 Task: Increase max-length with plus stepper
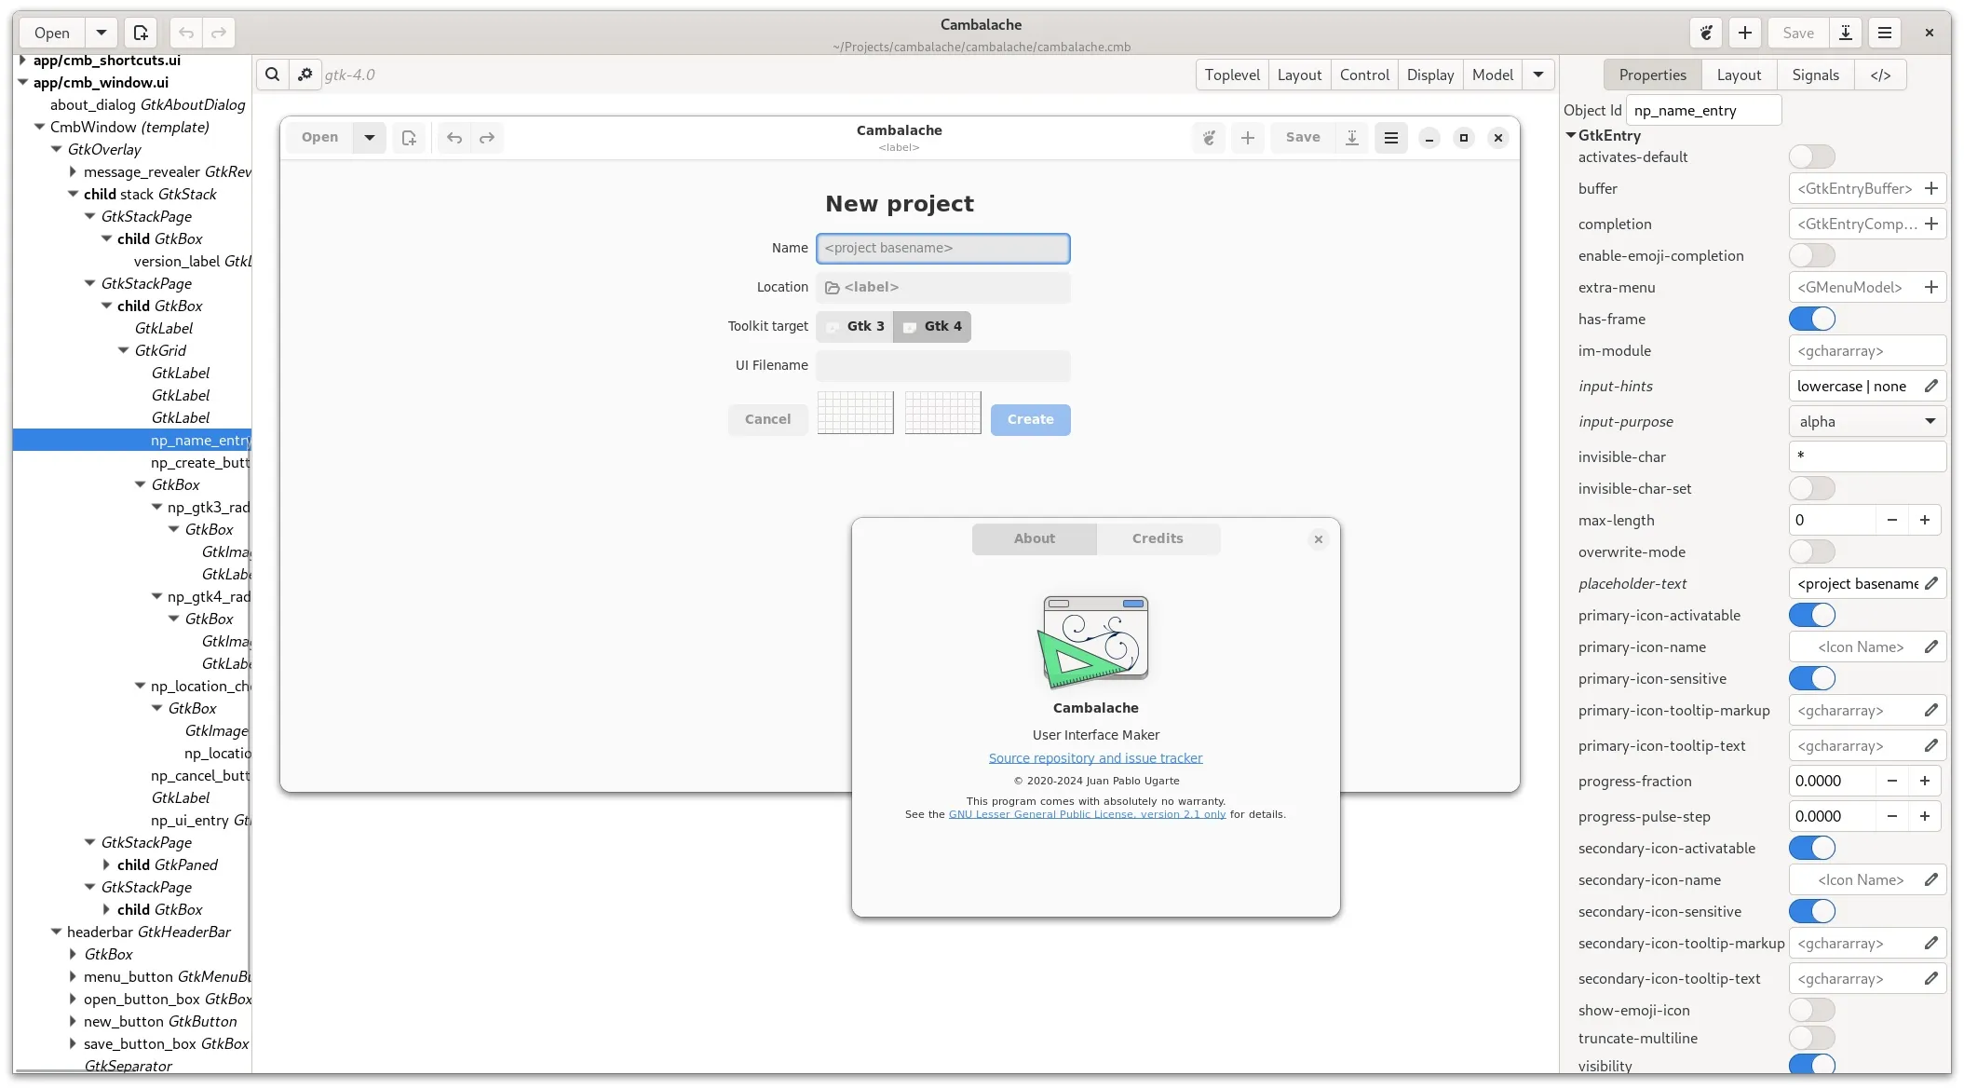point(1924,520)
